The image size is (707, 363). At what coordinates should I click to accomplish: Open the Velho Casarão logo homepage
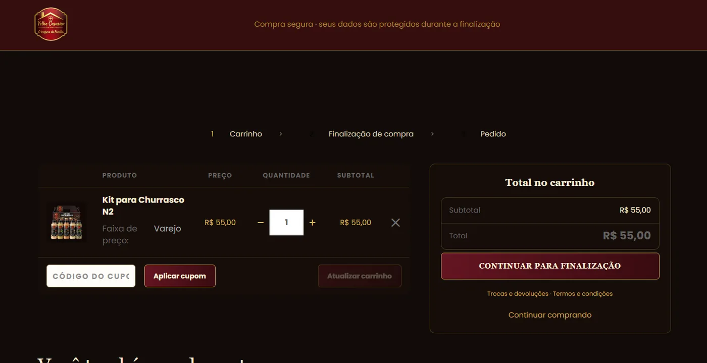pyautogui.click(x=51, y=24)
